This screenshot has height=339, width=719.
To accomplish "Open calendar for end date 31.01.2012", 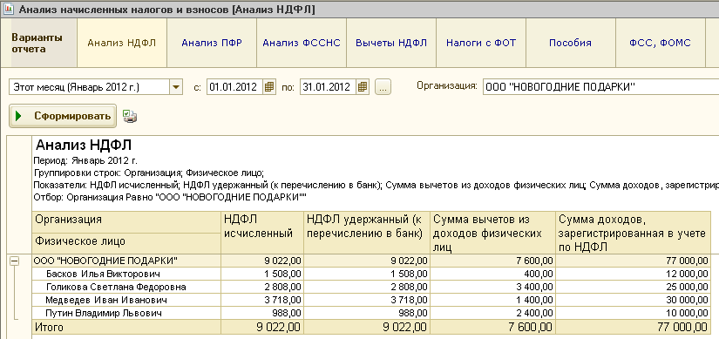I will 363,86.
